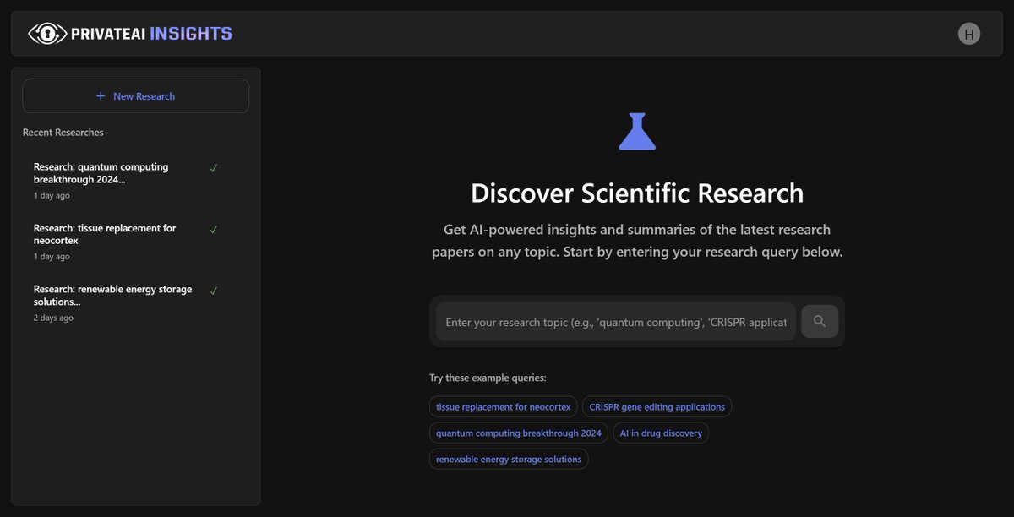Start a New Research
The width and height of the screenshot is (1014, 517).
[x=135, y=96]
